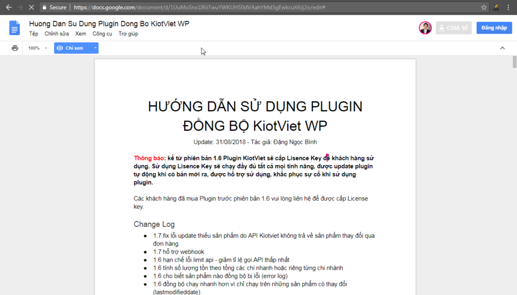Open the Tệp menu
Viewport: 517px width, 295px height.
pos(34,34)
